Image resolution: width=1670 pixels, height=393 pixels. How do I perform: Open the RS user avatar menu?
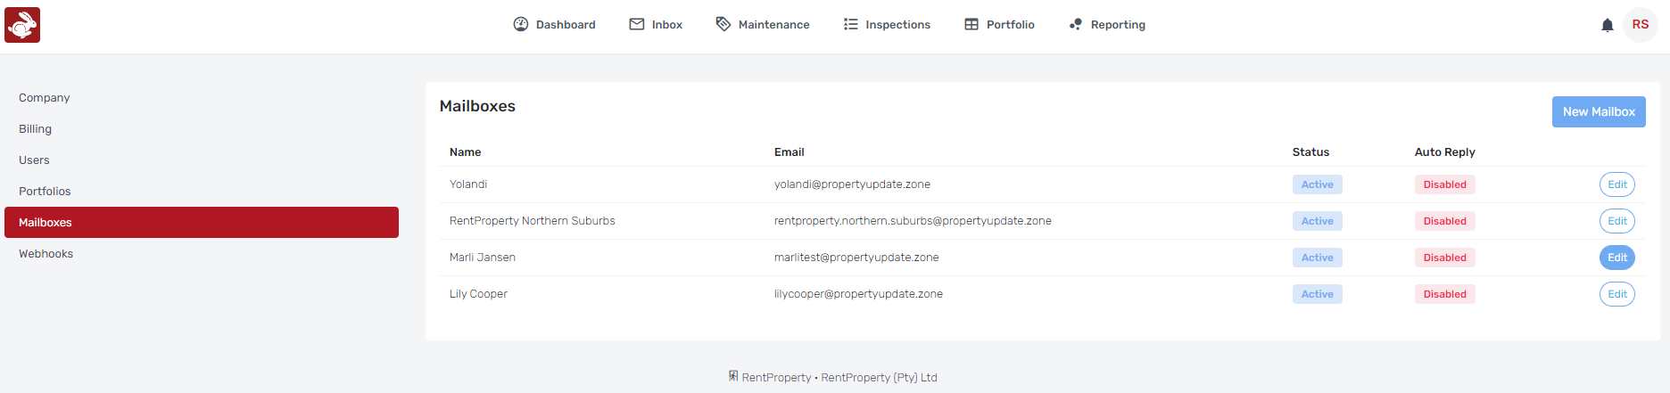1641,25
